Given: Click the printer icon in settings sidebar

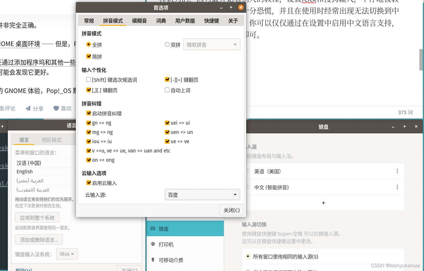Looking at the screenshot, I should 153,244.
